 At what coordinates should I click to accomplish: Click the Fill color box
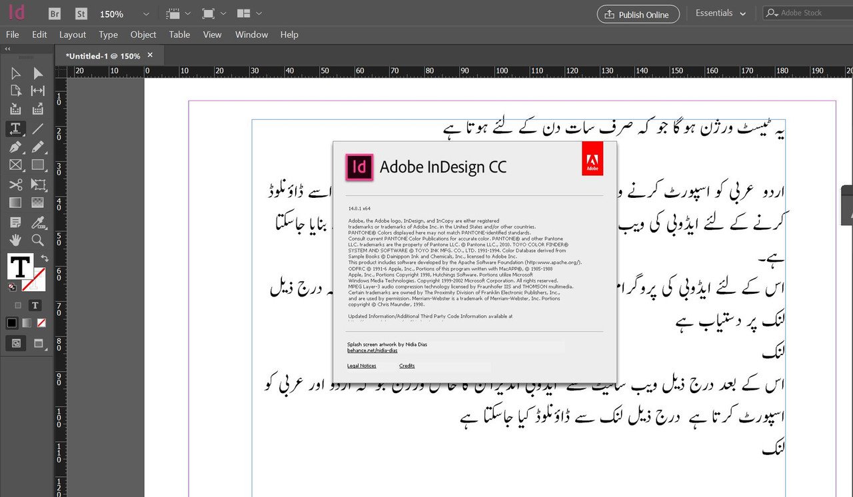[x=20, y=266]
